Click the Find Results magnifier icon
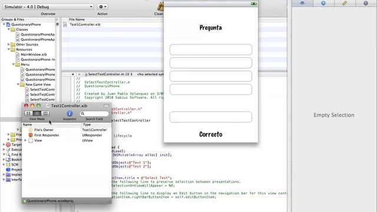Viewport: 377px width, 212px height. (x=8, y=154)
